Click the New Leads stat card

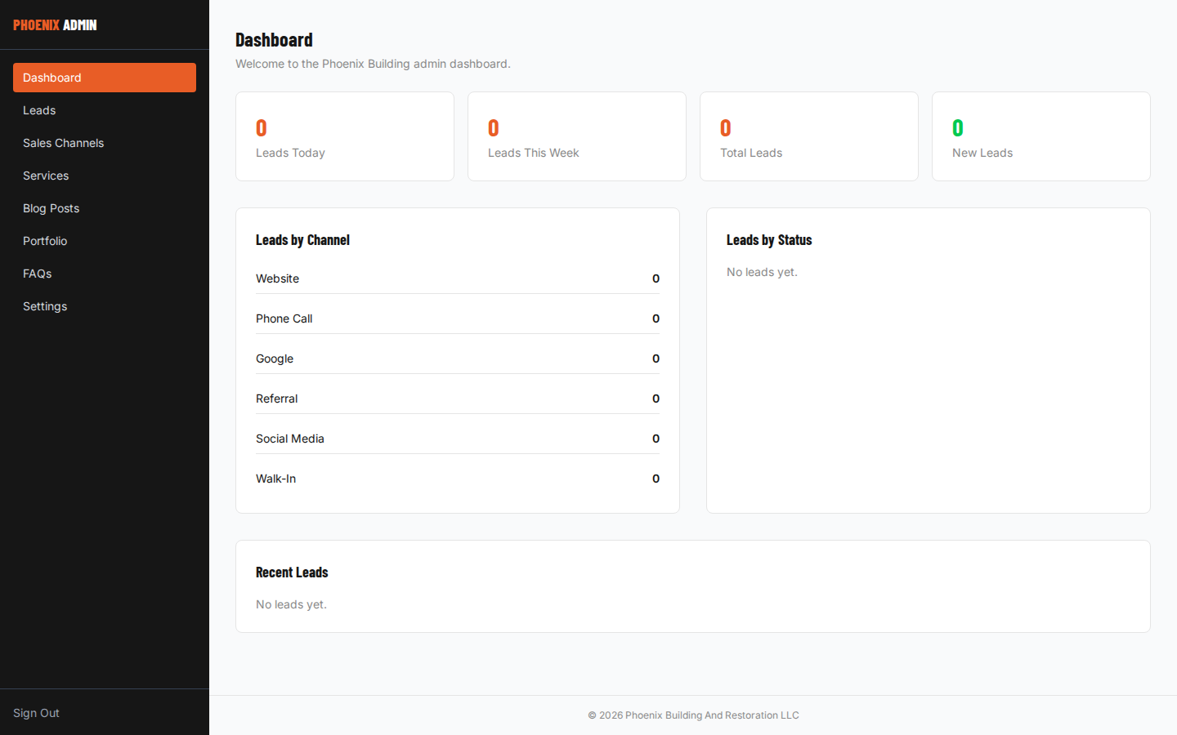click(1041, 136)
